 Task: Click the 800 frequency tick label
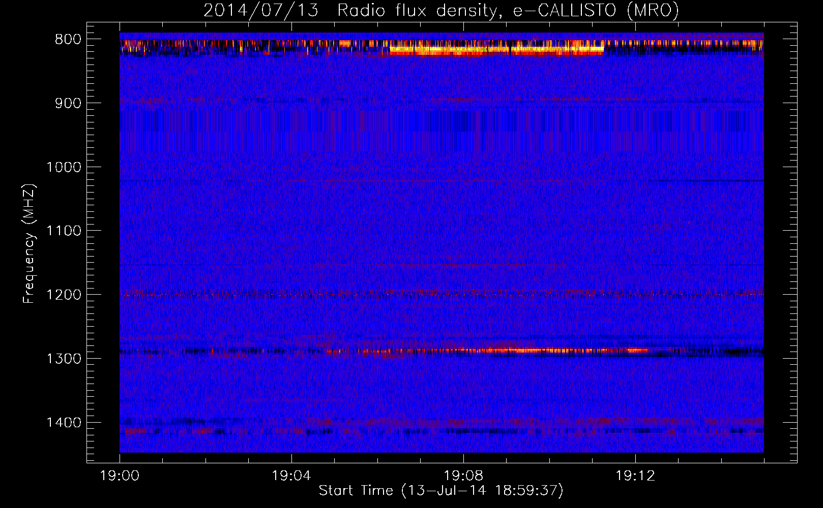[x=68, y=40]
